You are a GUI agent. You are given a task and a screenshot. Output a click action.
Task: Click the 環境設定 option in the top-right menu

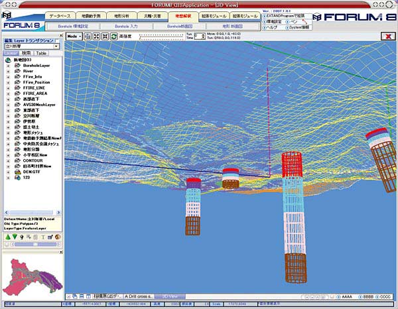272,22
